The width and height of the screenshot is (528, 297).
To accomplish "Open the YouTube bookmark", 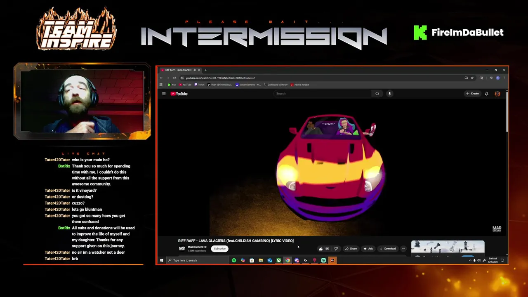I will [185, 85].
